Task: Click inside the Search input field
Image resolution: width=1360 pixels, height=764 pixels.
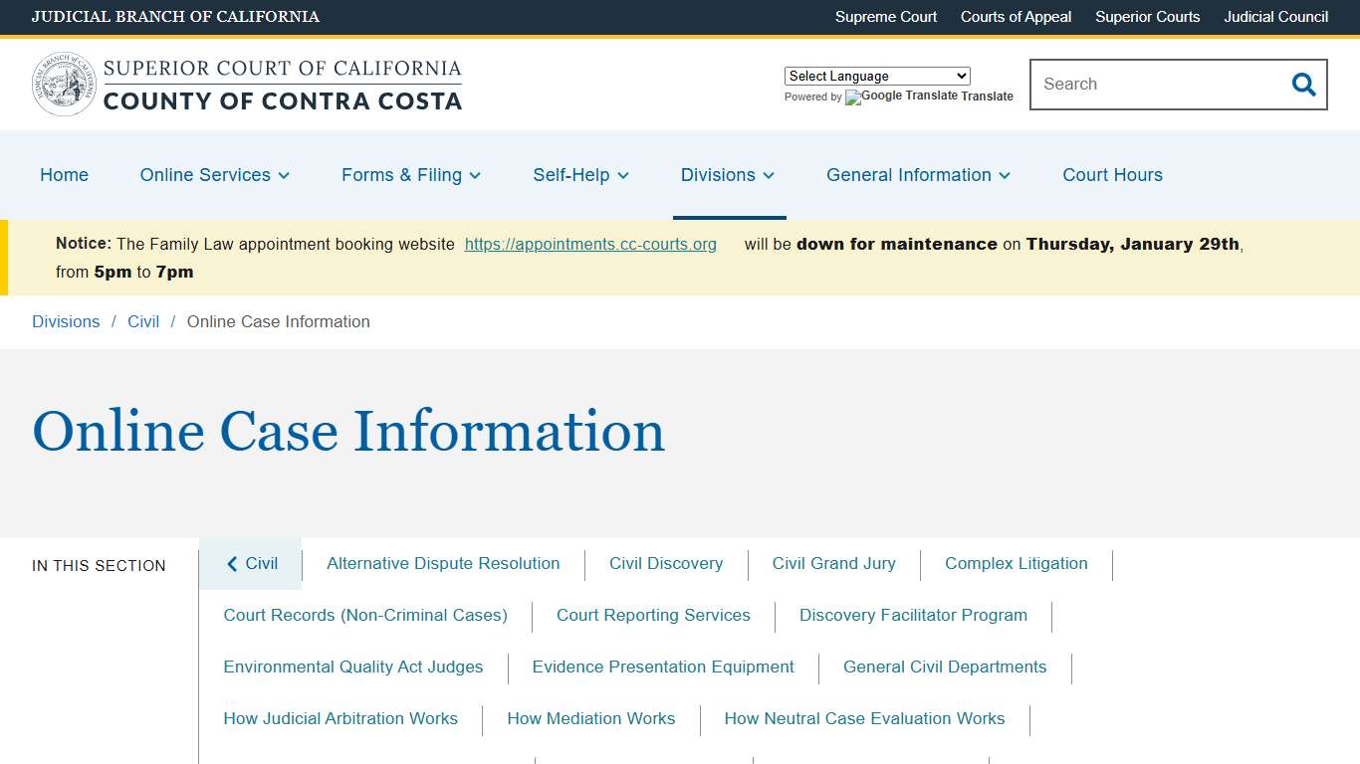Action: coord(1145,85)
